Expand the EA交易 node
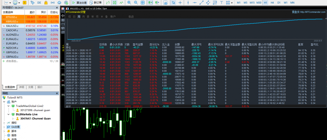This screenshot has width=327, height=140. 4,127
